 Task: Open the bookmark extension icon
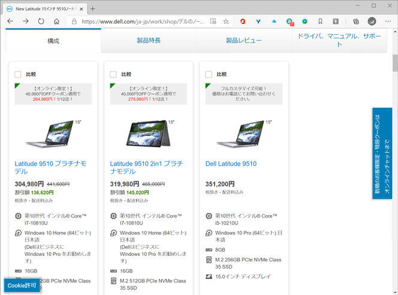pyautogui.click(x=320, y=22)
